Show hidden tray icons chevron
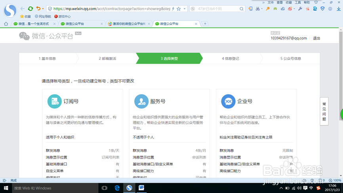The height and width of the screenshot is (193, 343). (x=281, y=188)
